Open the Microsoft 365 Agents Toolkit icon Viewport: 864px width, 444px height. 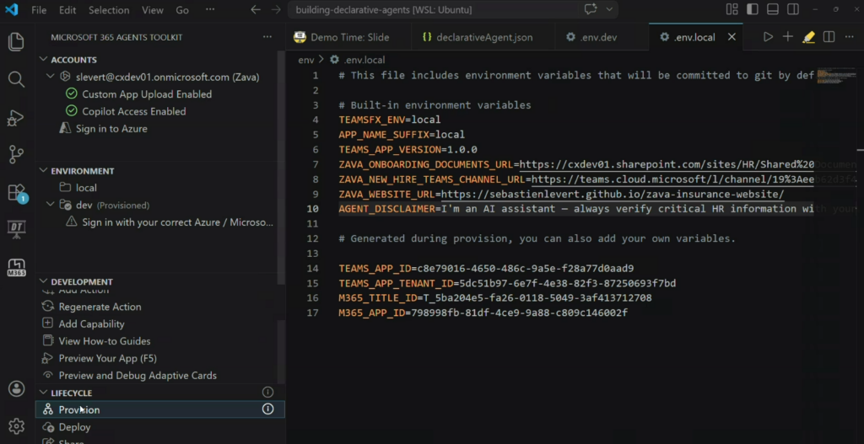[16, 267]
